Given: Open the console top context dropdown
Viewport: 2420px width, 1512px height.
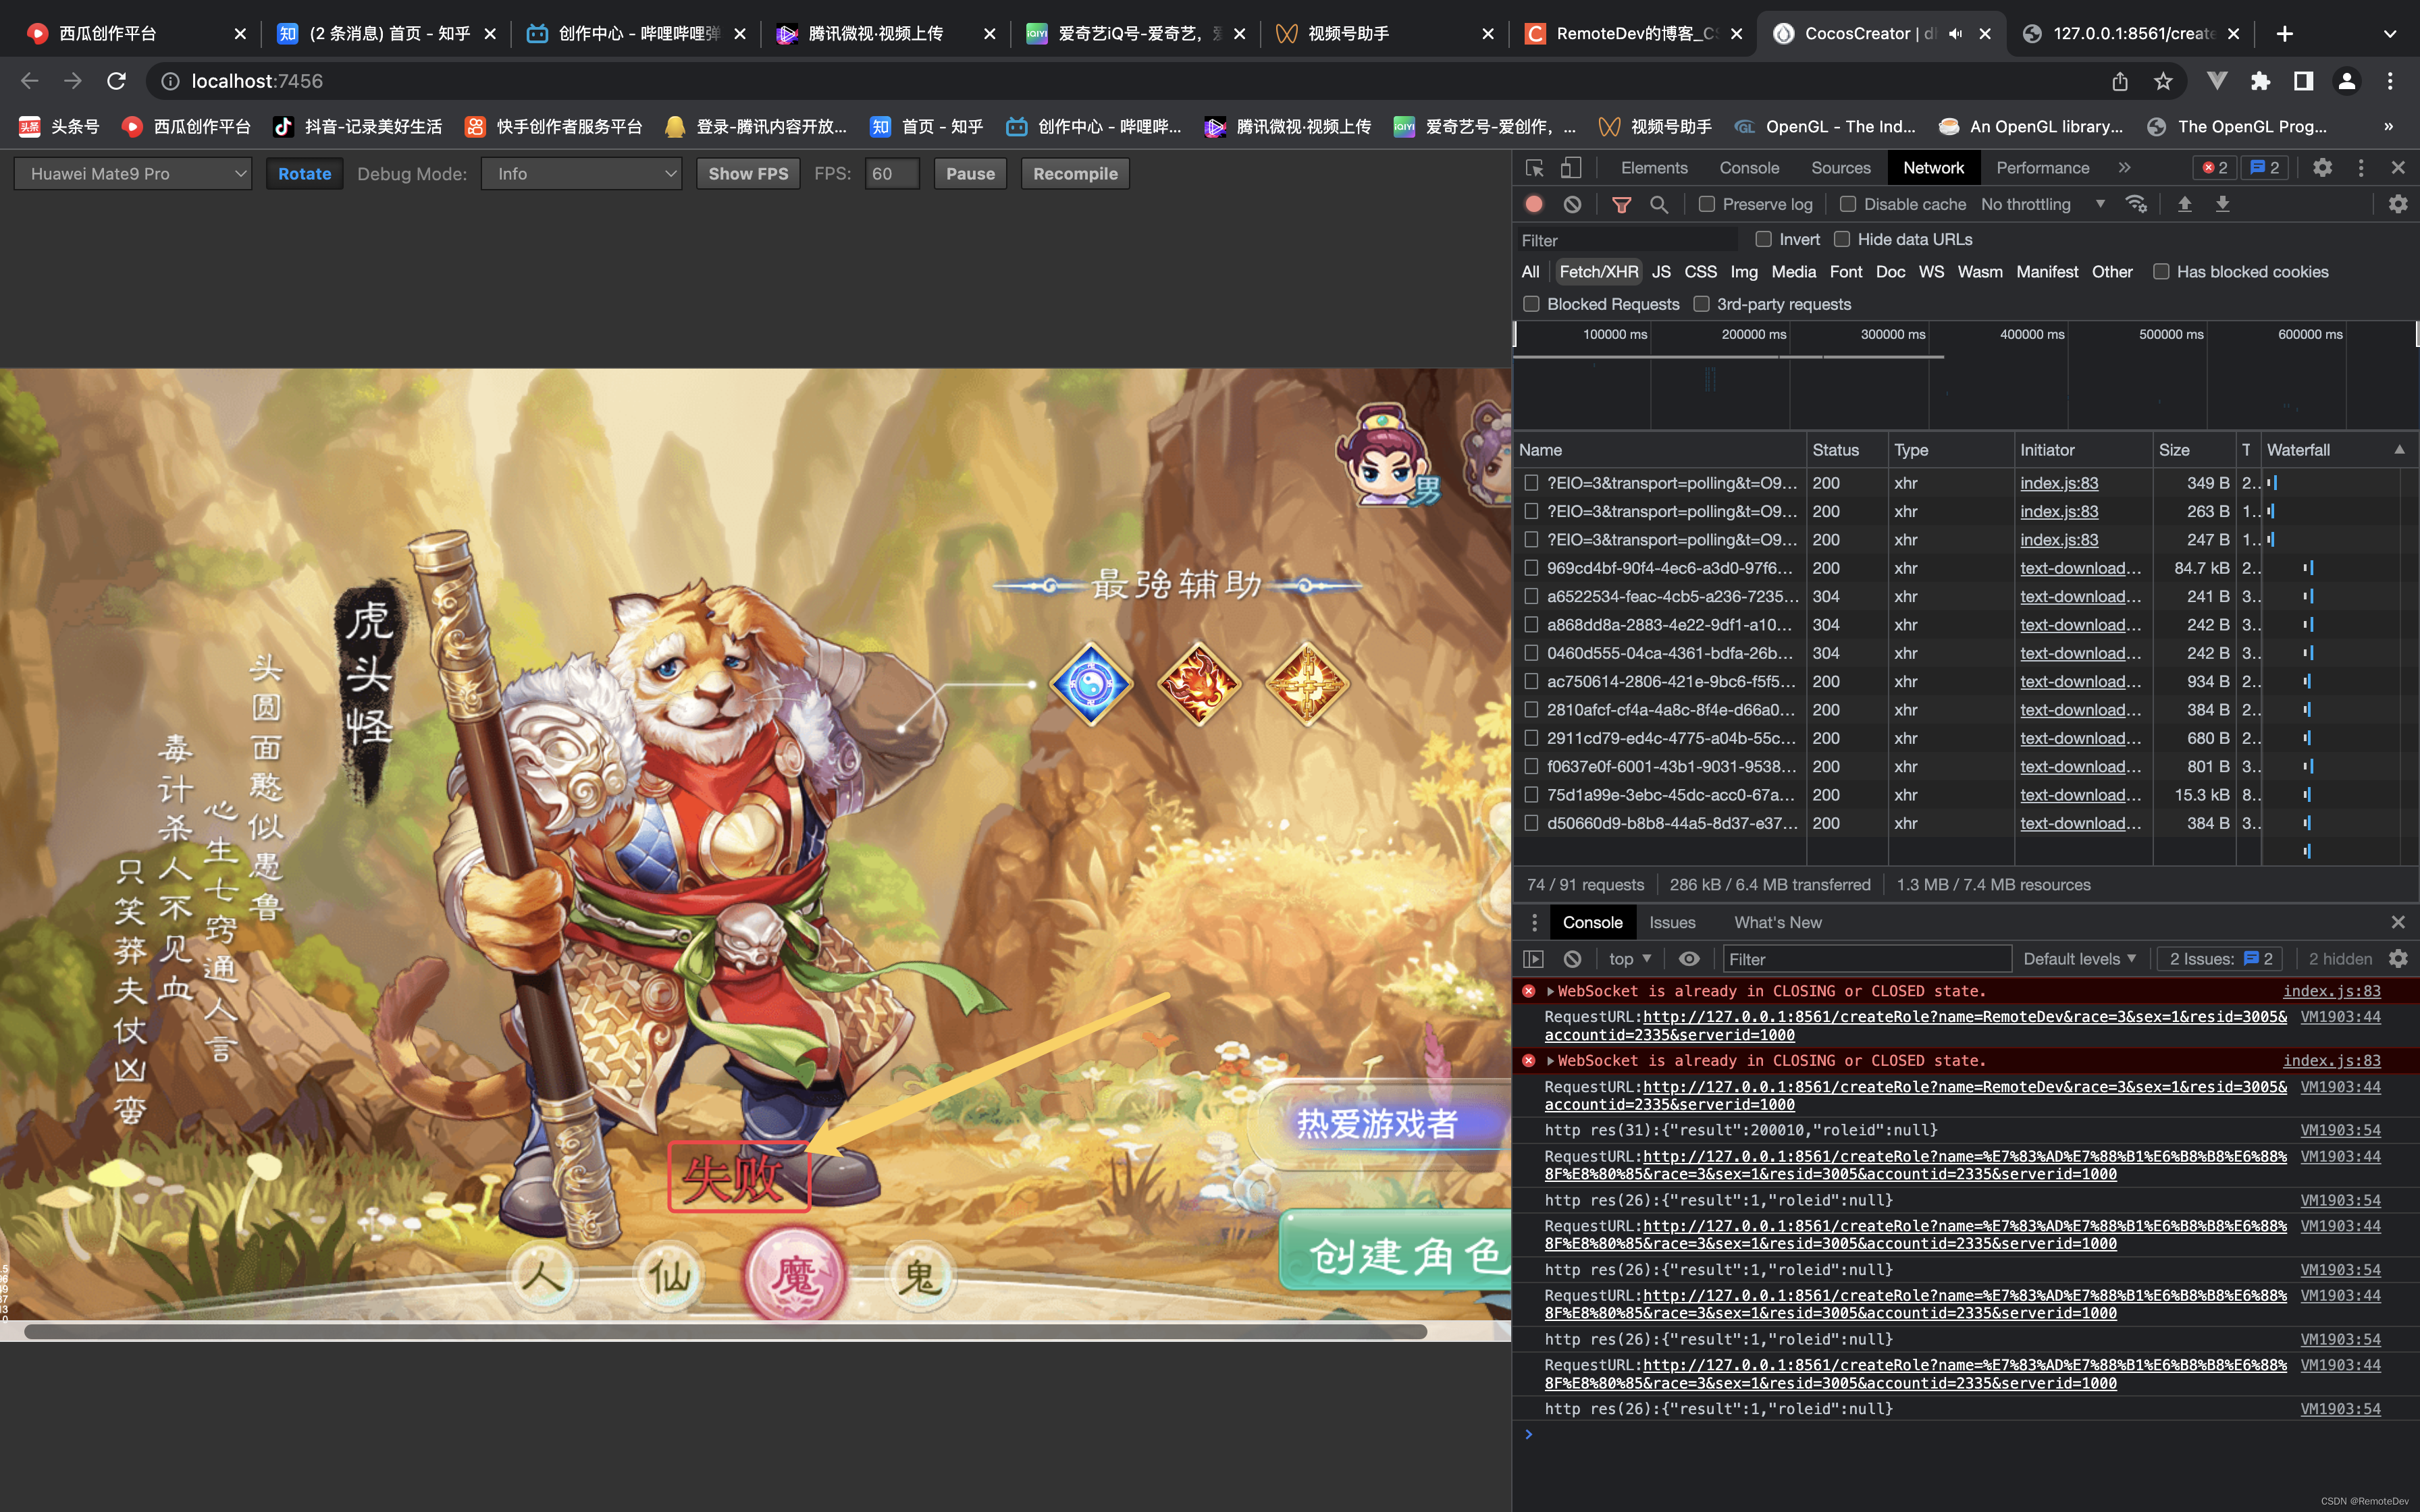Looking at the screenshot, I should click(1629, 959).
